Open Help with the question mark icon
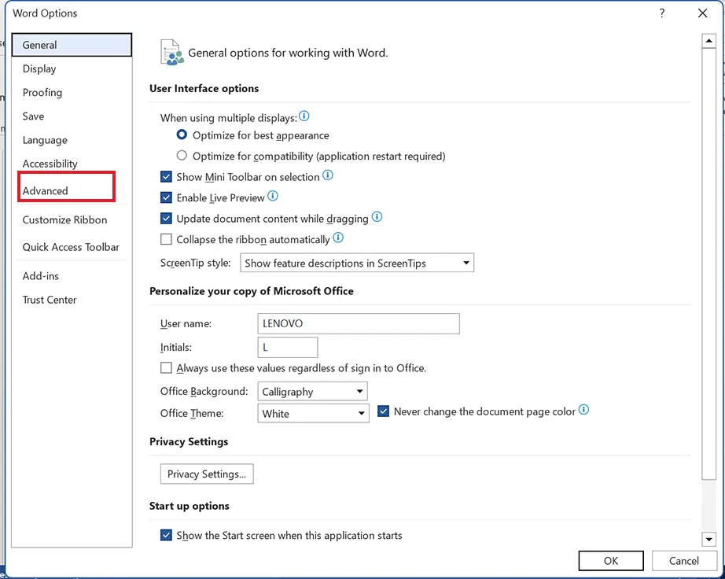Screen dimensions: 725x579 pyautogui.click(x=662, y=13)
